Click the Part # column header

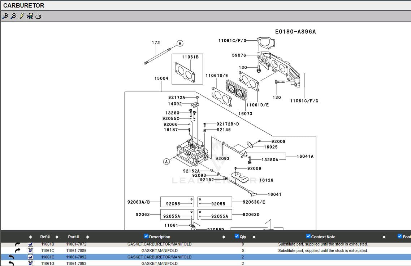pos(74,237)
